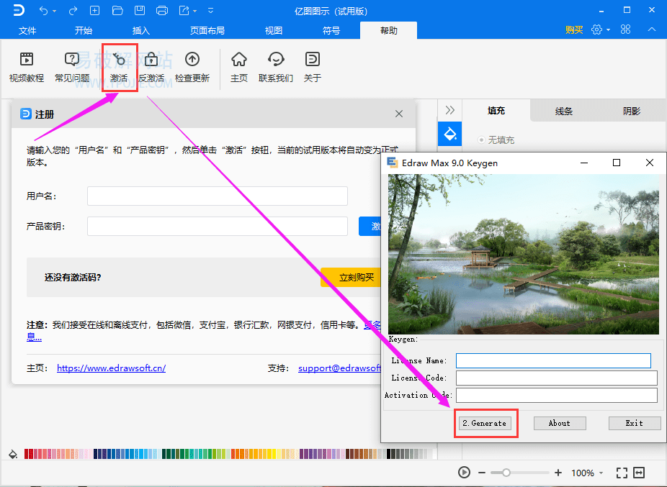Pick a red swatch from the bottom color bar

26,453
